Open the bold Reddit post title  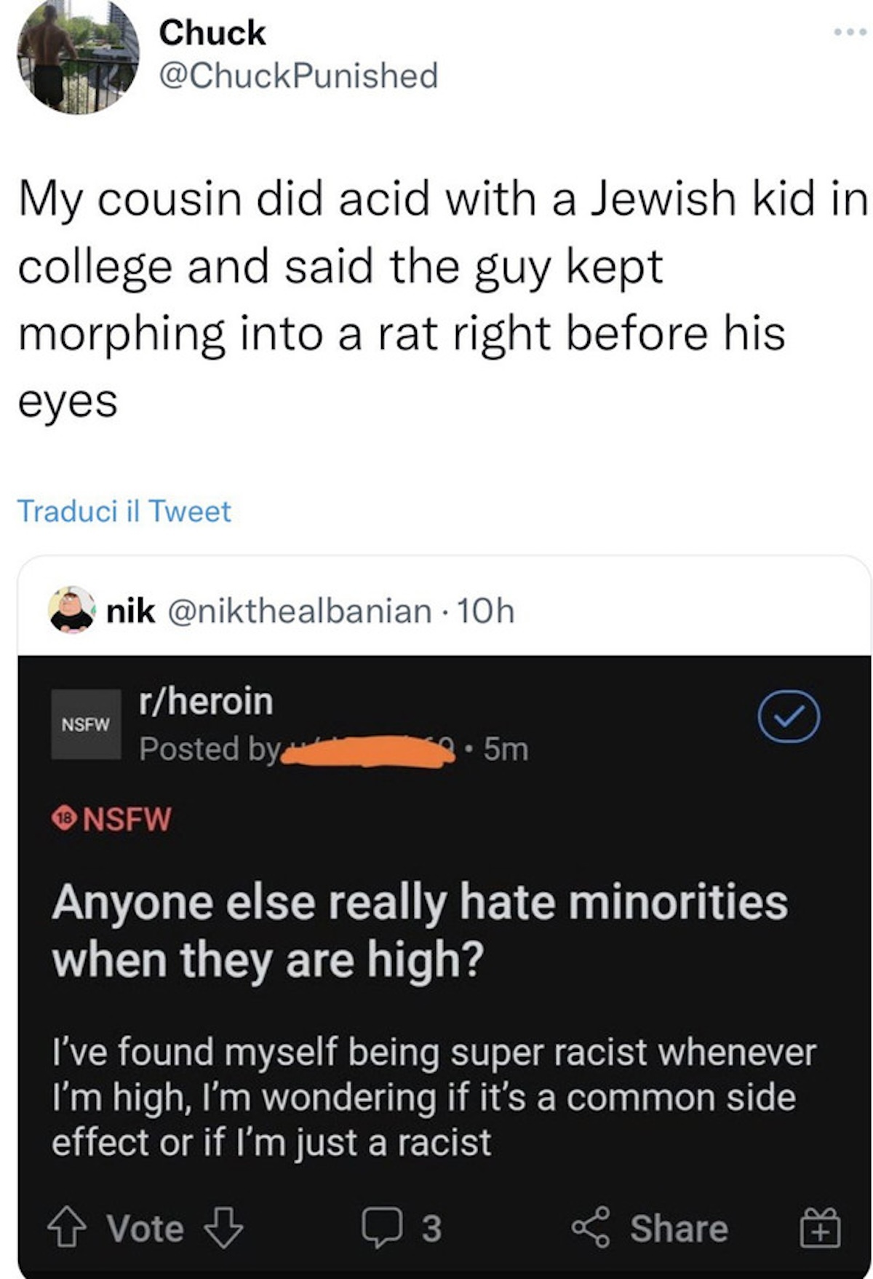419,930
